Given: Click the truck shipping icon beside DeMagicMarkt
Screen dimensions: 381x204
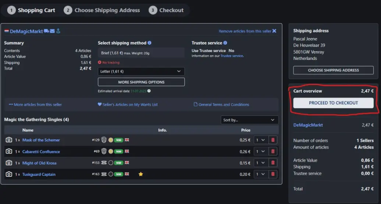Looking at the screenshot, I should (x=46, y=31).
